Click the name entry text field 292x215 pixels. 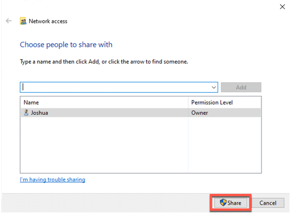115,88
